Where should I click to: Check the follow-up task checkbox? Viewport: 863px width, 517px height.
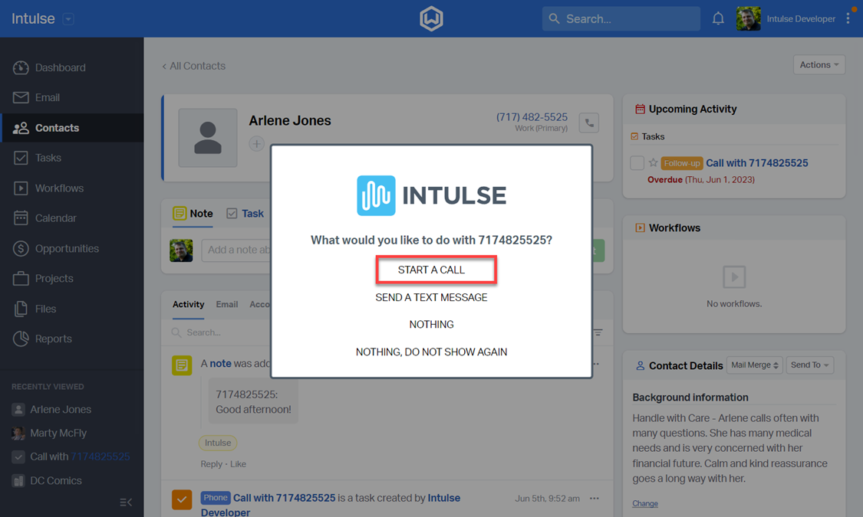(637, 163)
